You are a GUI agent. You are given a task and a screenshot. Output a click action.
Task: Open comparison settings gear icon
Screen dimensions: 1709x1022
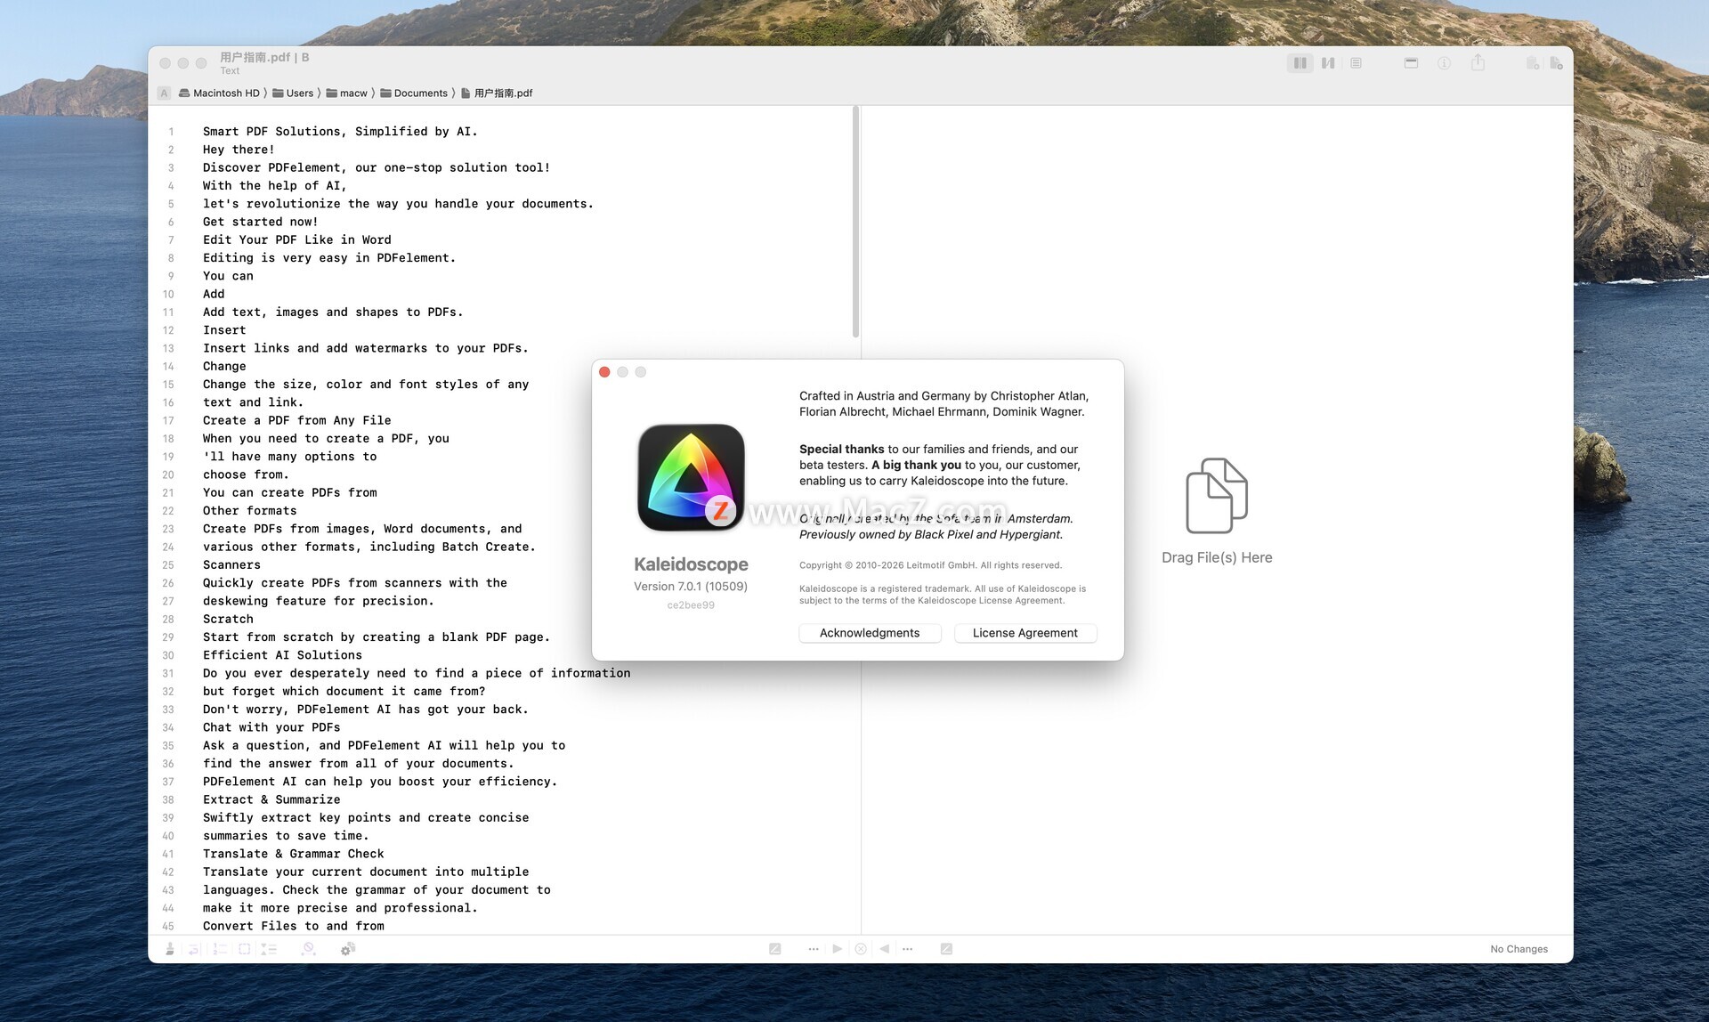(x=348, y=949)
